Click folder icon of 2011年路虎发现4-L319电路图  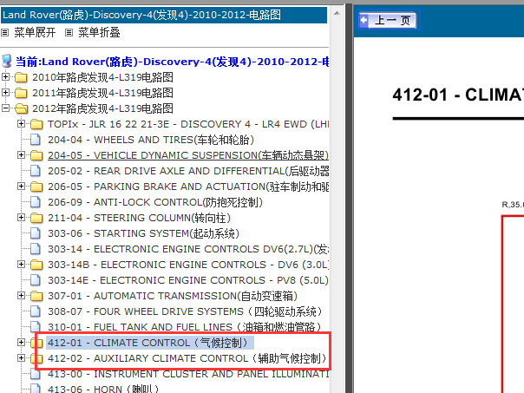[21, 93]
